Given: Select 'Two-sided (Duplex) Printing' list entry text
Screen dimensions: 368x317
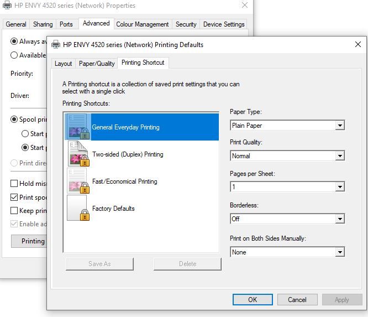Looking at the screenshot, I should (x=128, y=154).
